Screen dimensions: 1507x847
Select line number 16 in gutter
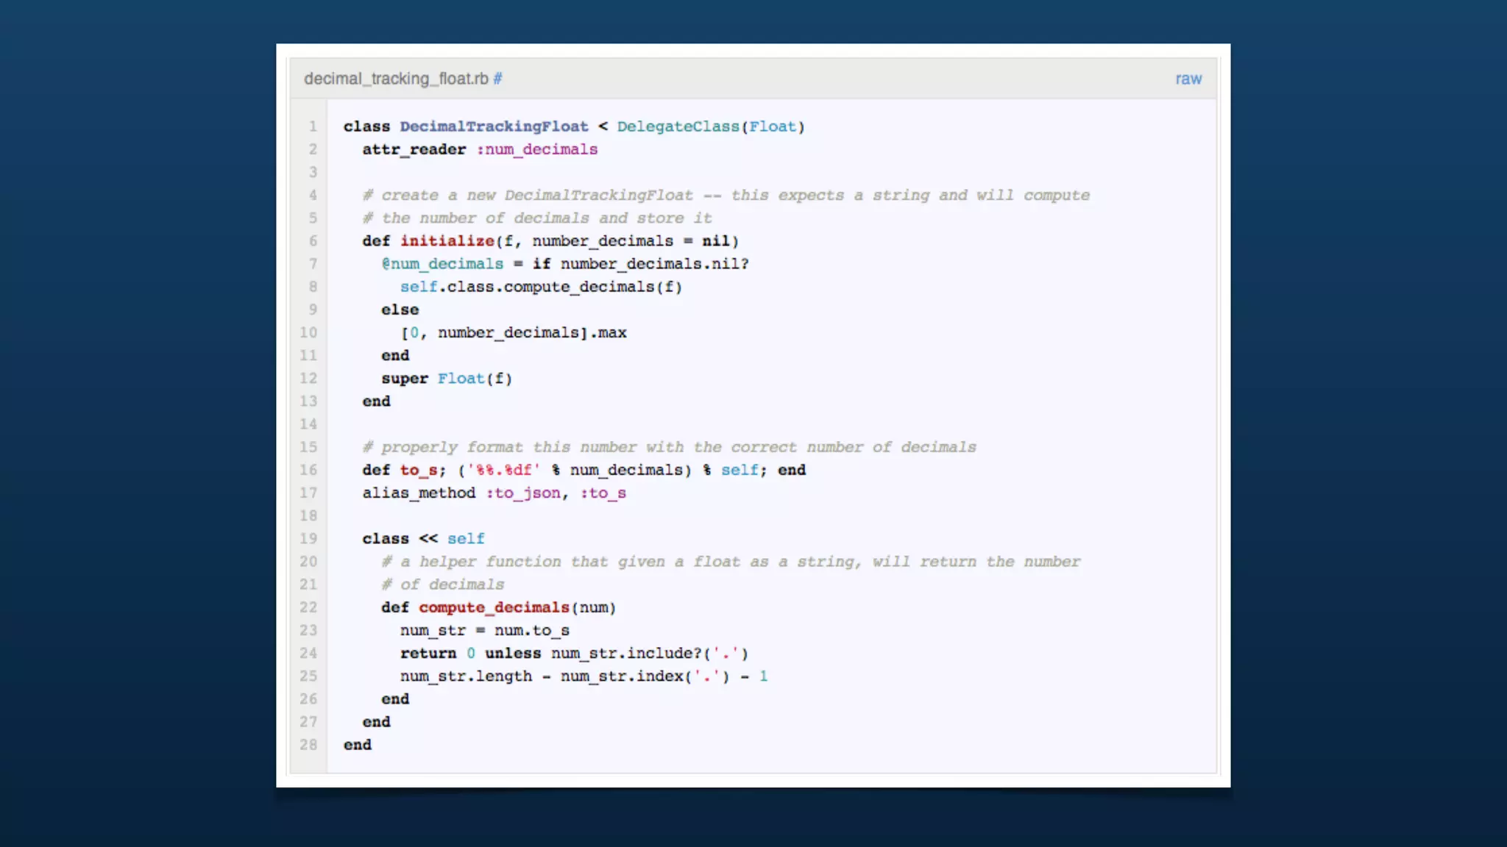coord(308,470)
